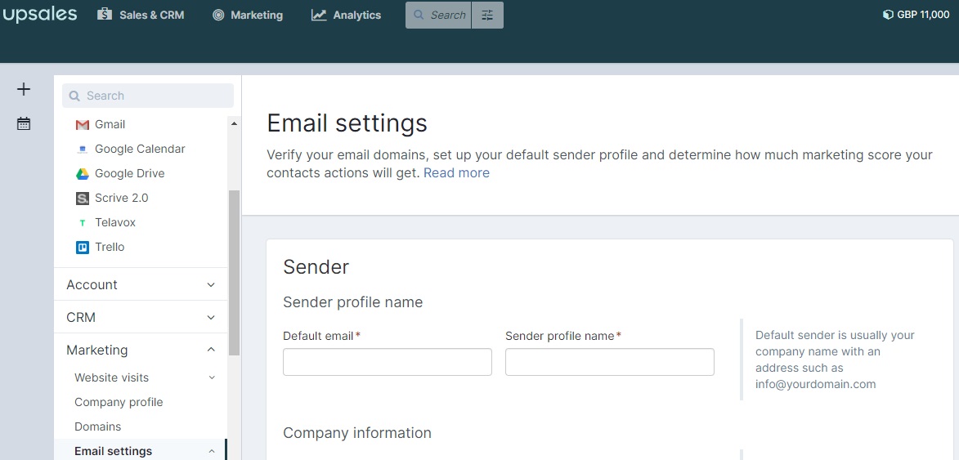
Task: Expand the Account section
Action: point(141,284)
